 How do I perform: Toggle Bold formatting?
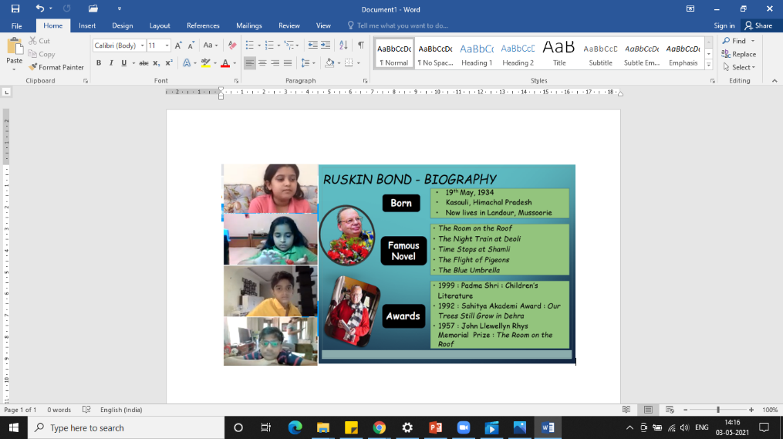pyautogui.click(x=99, y=63)
